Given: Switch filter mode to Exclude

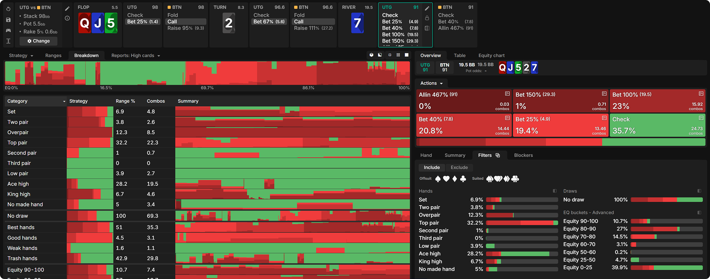Looking at the screenshot, I should coord(459,167).
